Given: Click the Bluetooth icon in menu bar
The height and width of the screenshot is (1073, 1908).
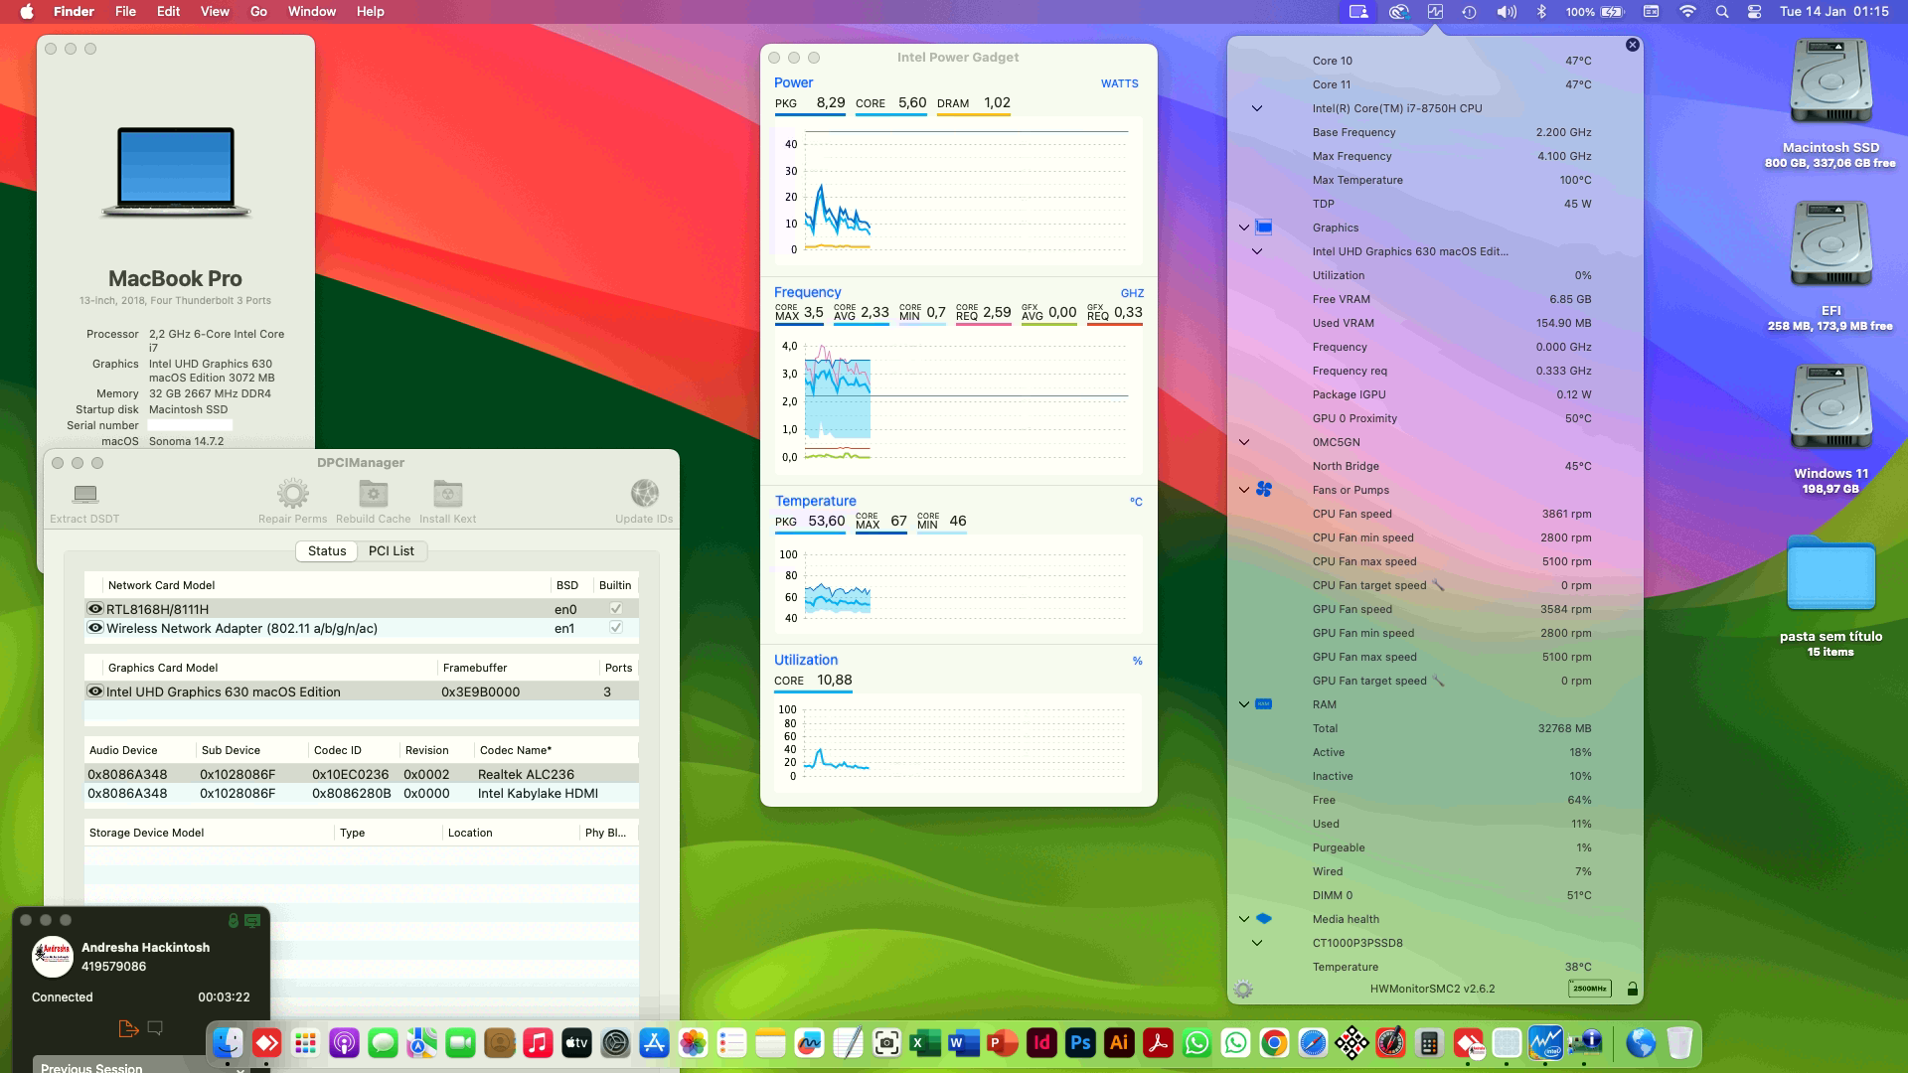Looking at the screenshot, I should pyautogui.click(x=1542, y=12).
